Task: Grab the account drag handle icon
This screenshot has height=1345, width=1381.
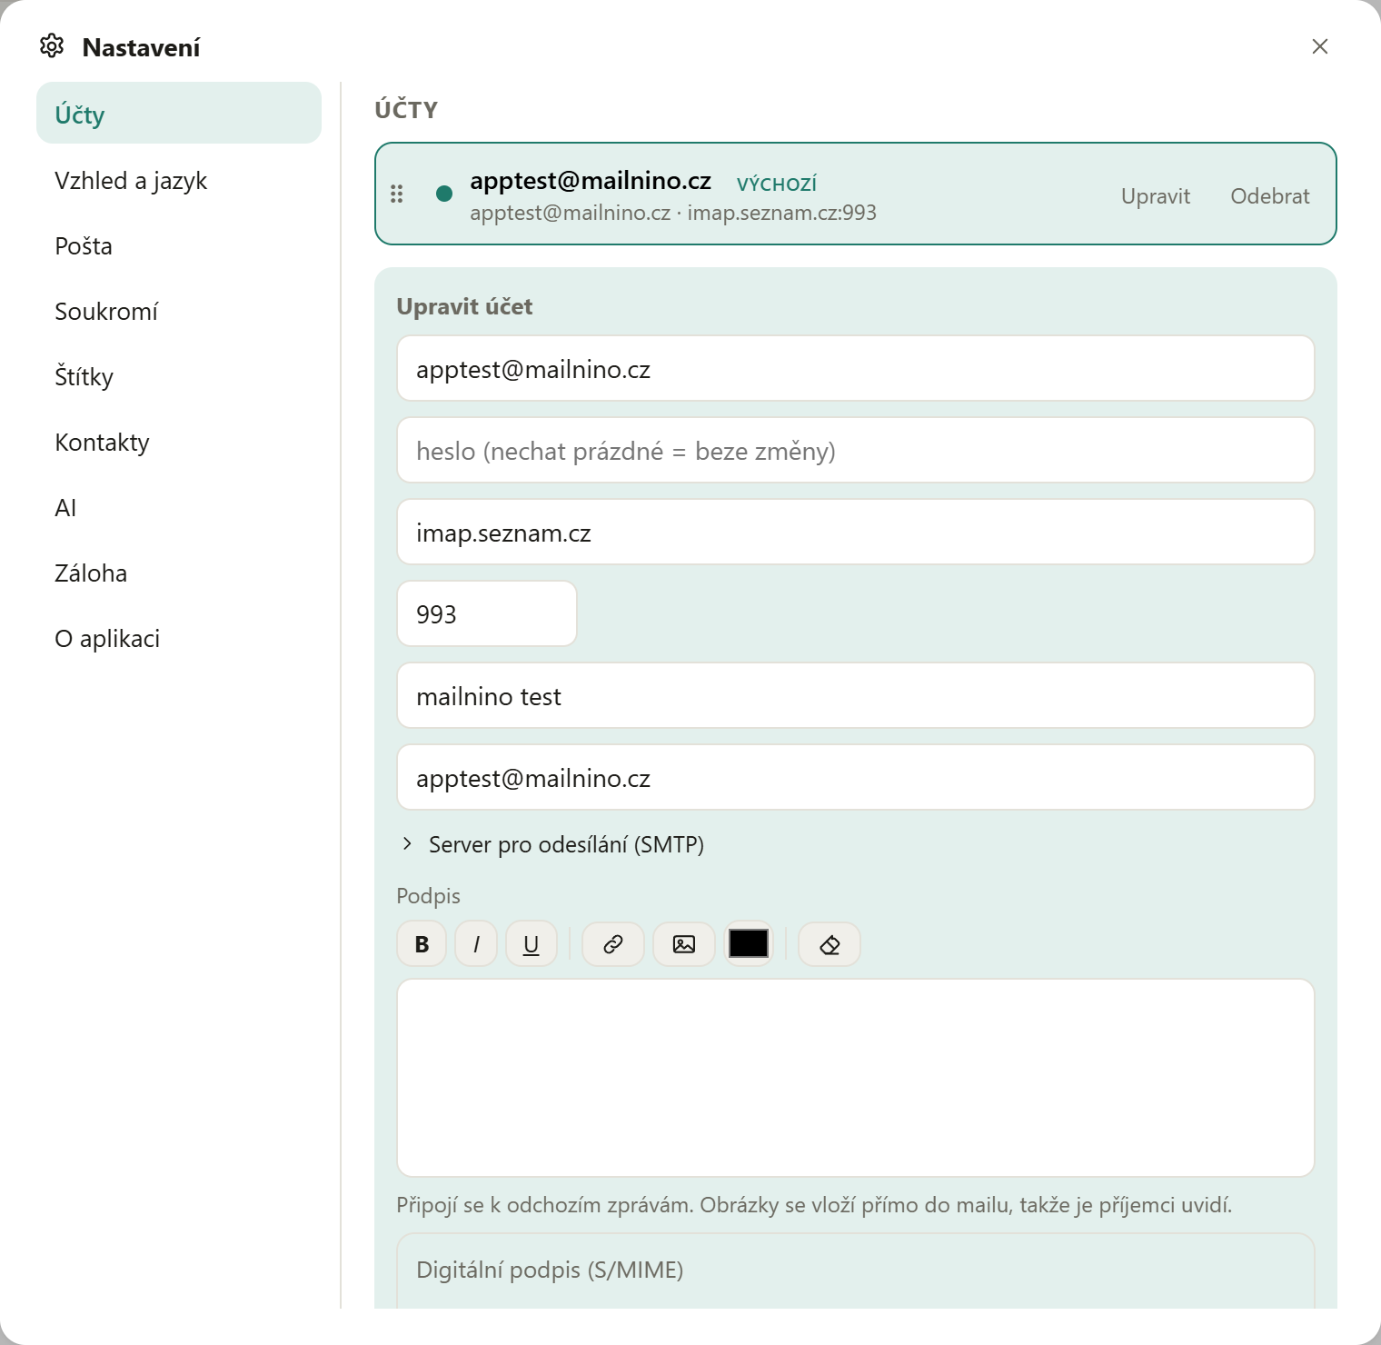Action: point(397,194)
